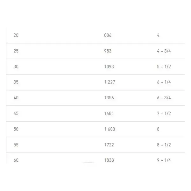Select the first-column cell 60
191x191 pixels.
click(16, 160)
